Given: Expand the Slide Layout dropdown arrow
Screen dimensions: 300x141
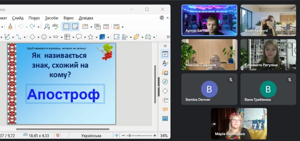Looking at the screenshot, I should point(122,27).
